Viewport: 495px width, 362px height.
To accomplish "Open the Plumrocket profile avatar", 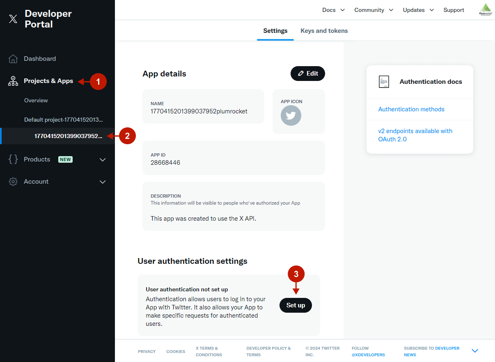I will [x=486, y=10].
